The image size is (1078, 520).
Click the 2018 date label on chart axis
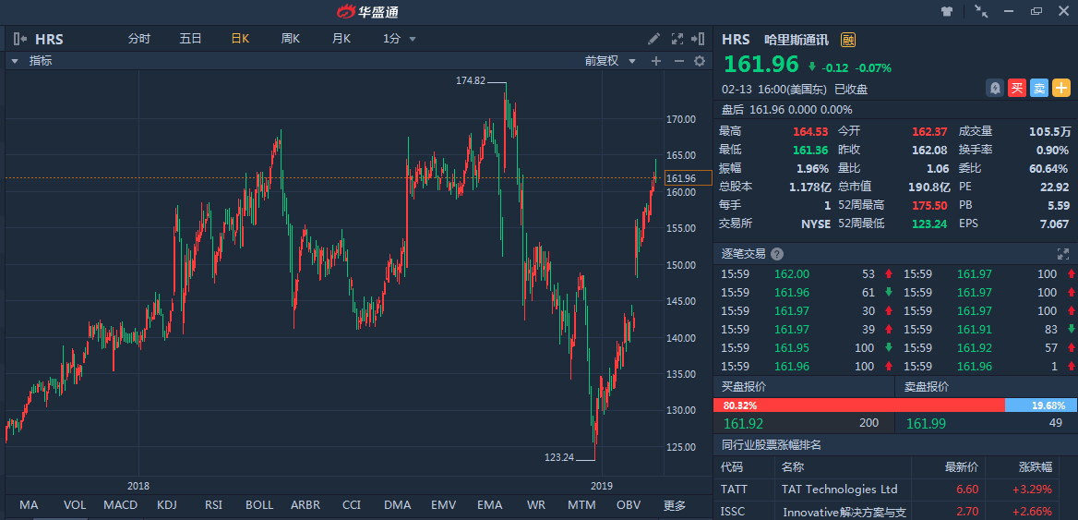click(138, 485)
